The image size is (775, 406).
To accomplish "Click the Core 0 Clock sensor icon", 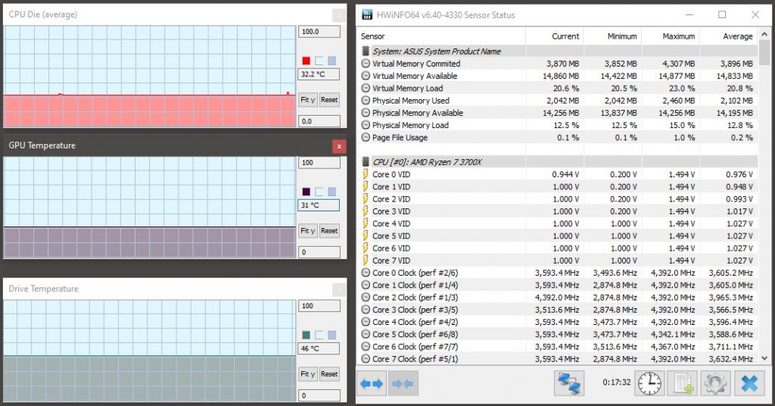I will (x=366, y=273).
